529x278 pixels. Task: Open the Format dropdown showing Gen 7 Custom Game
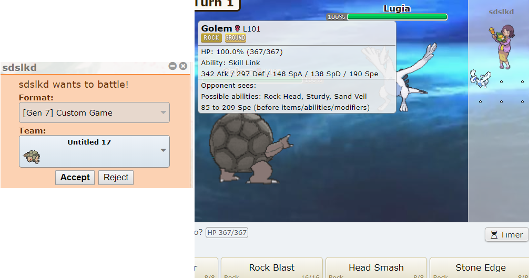(94, 112)
